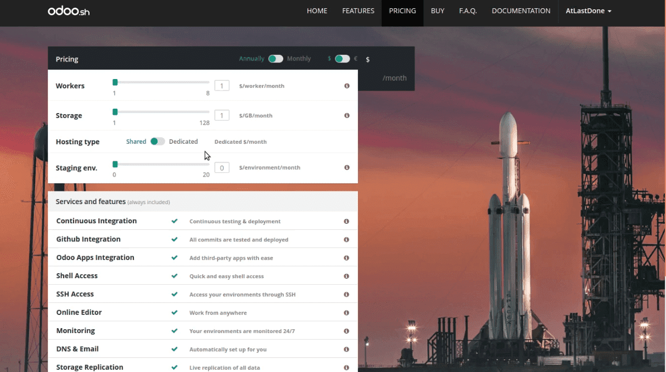This screenshot has width=666, height=372.
Task: Open info icon for Workers row
Action: 347,86
